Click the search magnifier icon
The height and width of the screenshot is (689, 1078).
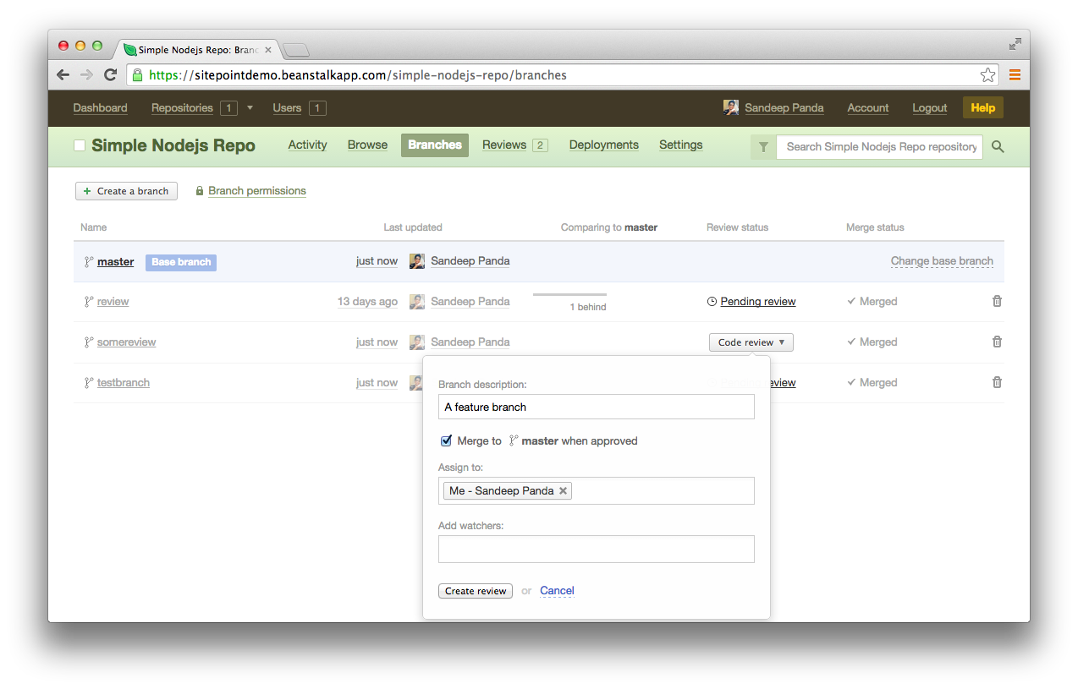[x=998, y=146]
